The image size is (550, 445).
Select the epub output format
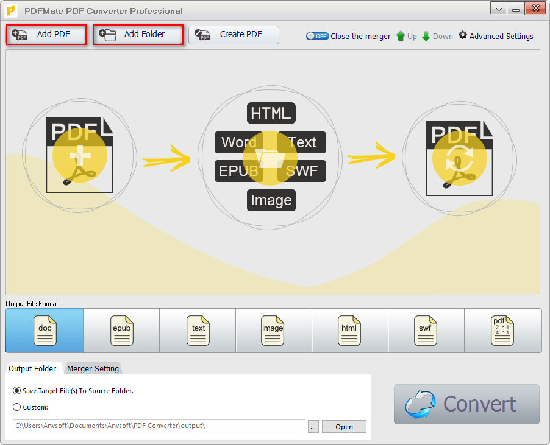(x=121, y=331)
